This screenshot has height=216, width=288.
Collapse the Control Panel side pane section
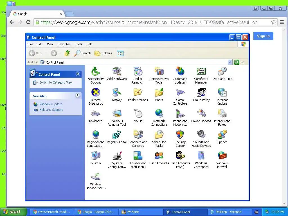click(78, 74)
